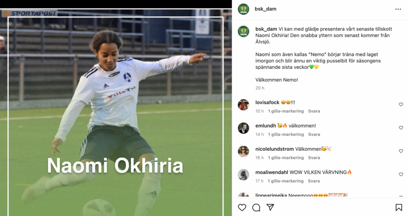The image size is (407, 216).
Task: Save the post with bookmark icon
Action: (399, 207)
